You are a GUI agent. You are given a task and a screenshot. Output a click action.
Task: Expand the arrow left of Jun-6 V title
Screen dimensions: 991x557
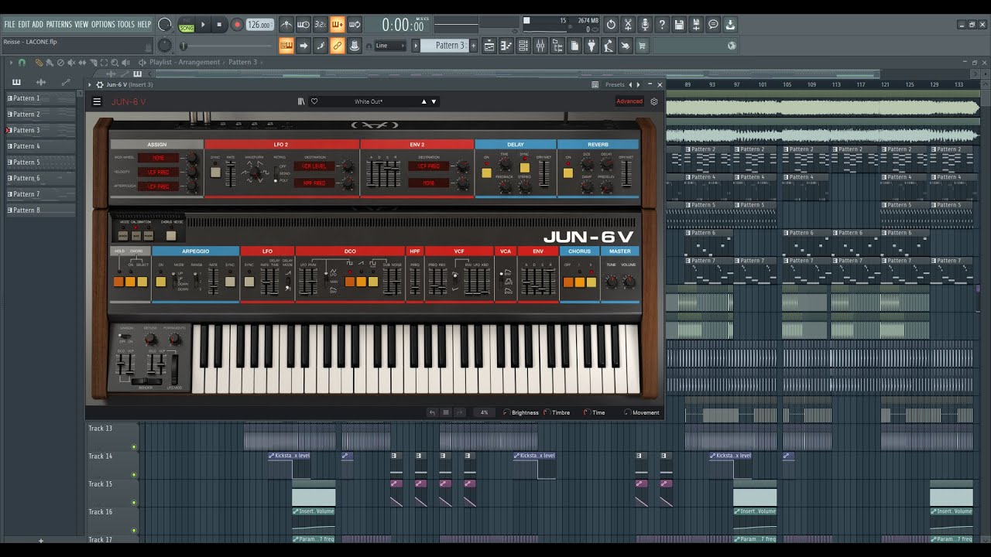pyautogui.click(x=90, y=84)
